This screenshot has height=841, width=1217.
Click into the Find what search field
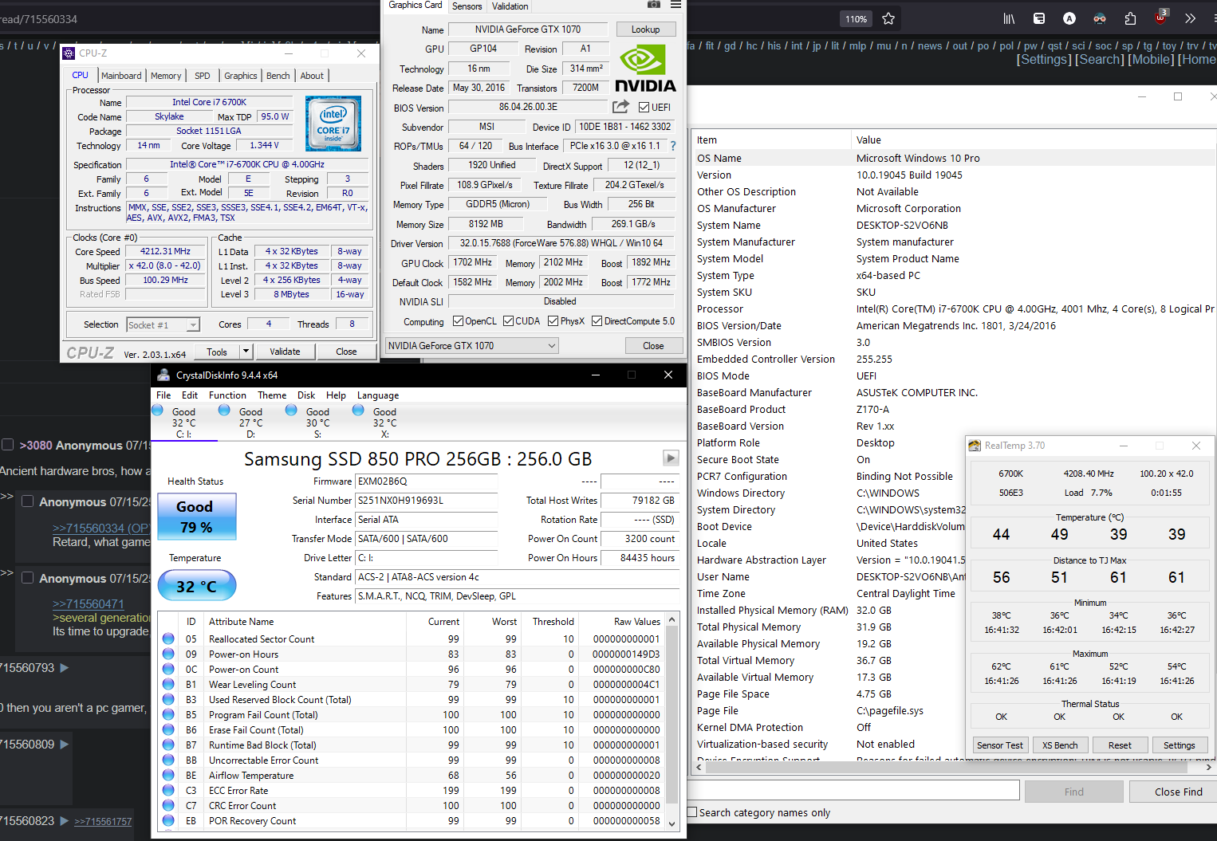[853, 790]
